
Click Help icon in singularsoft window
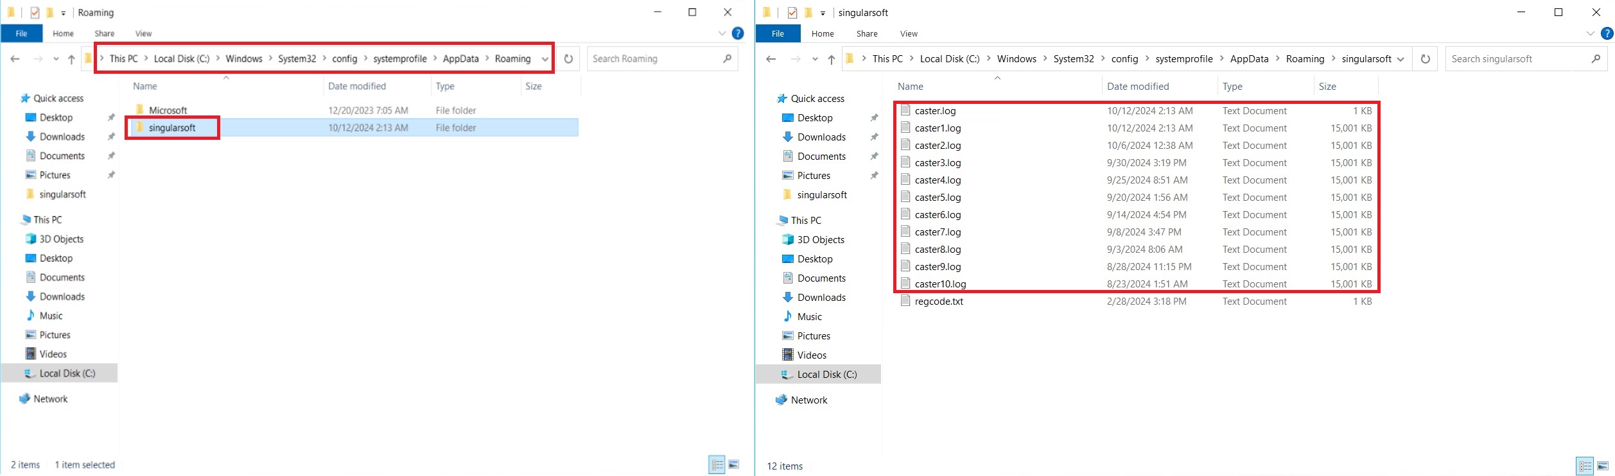(x=1607, y=33)
